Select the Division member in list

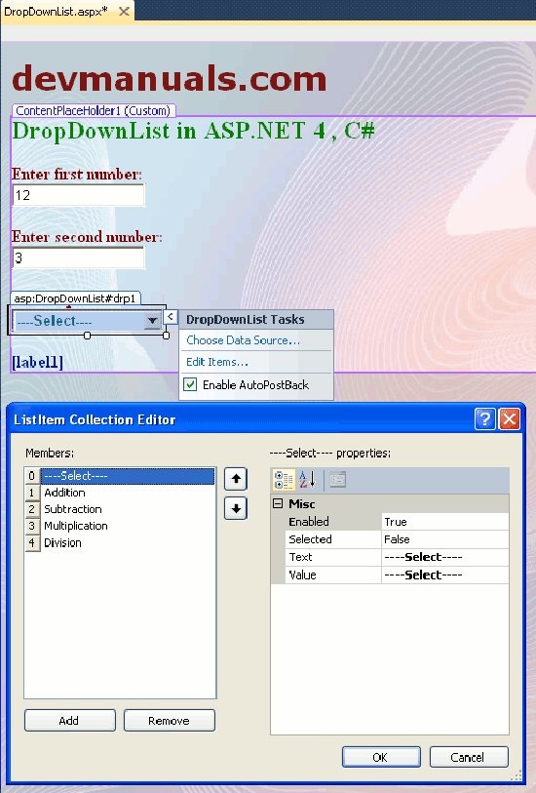click(62, 542)
